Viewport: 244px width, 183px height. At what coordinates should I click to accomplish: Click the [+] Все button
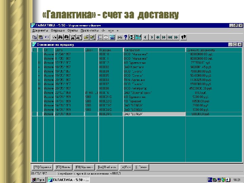click(126, 167)
